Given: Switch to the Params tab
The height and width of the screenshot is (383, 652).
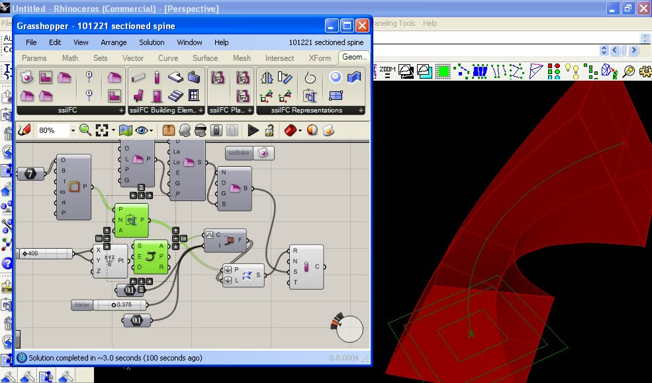Looking at the screenshot, I should point(34,58).
